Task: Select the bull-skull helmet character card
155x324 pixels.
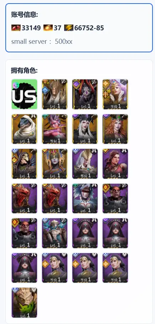Action: [x=55, y=233]
